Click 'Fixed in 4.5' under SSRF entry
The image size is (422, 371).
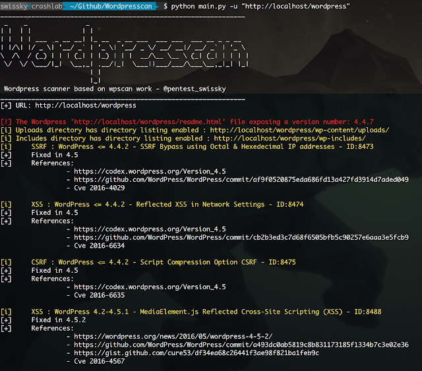pyautogui.click(x=55, y=155)
